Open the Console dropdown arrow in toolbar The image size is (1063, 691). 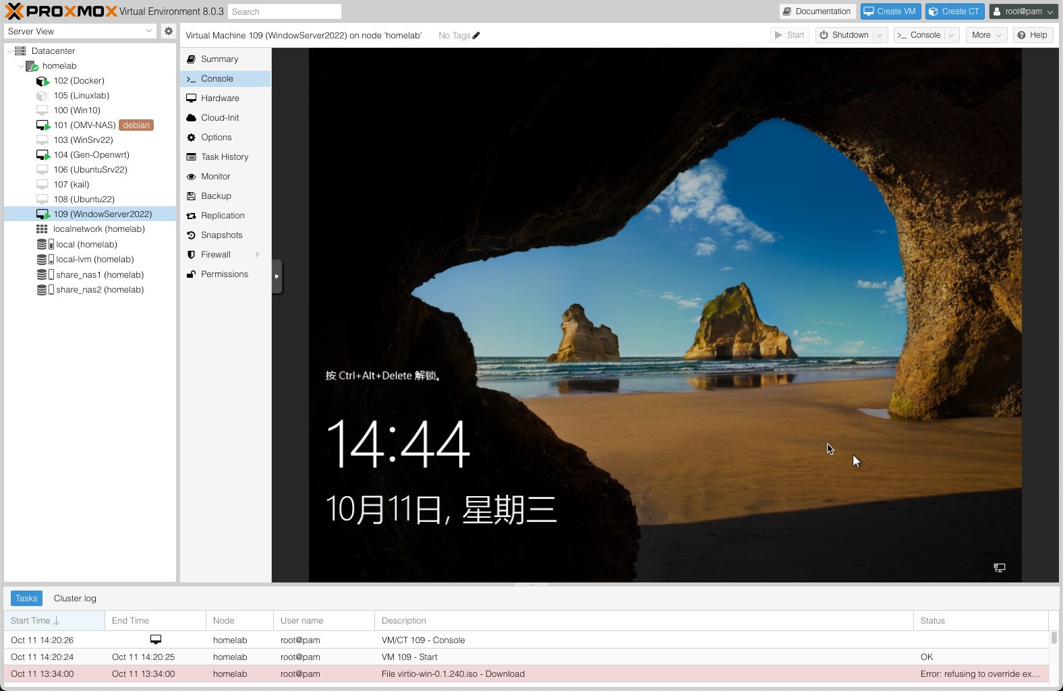click(x=951, y=35)
